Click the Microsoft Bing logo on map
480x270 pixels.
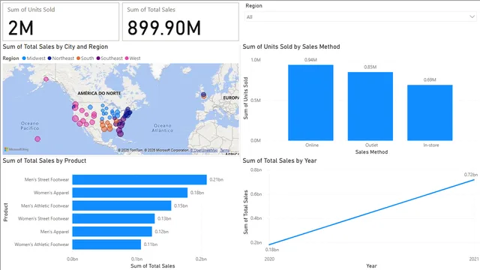coord(16,149)
